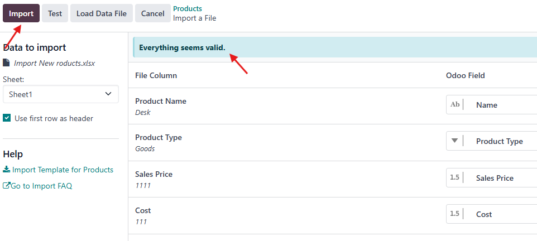
Task: Click the triangle icon in Product Type field
Action: pos(454,141)
